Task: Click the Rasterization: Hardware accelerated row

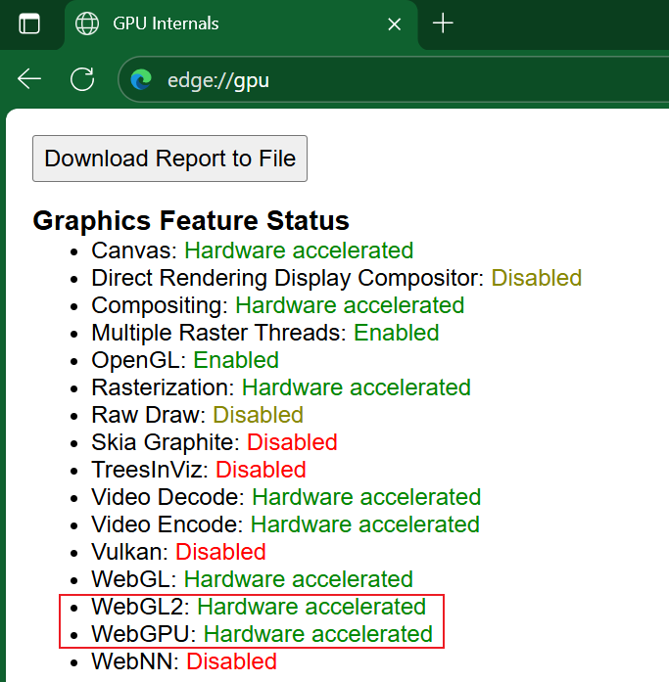Action: [x=281, y=387]
